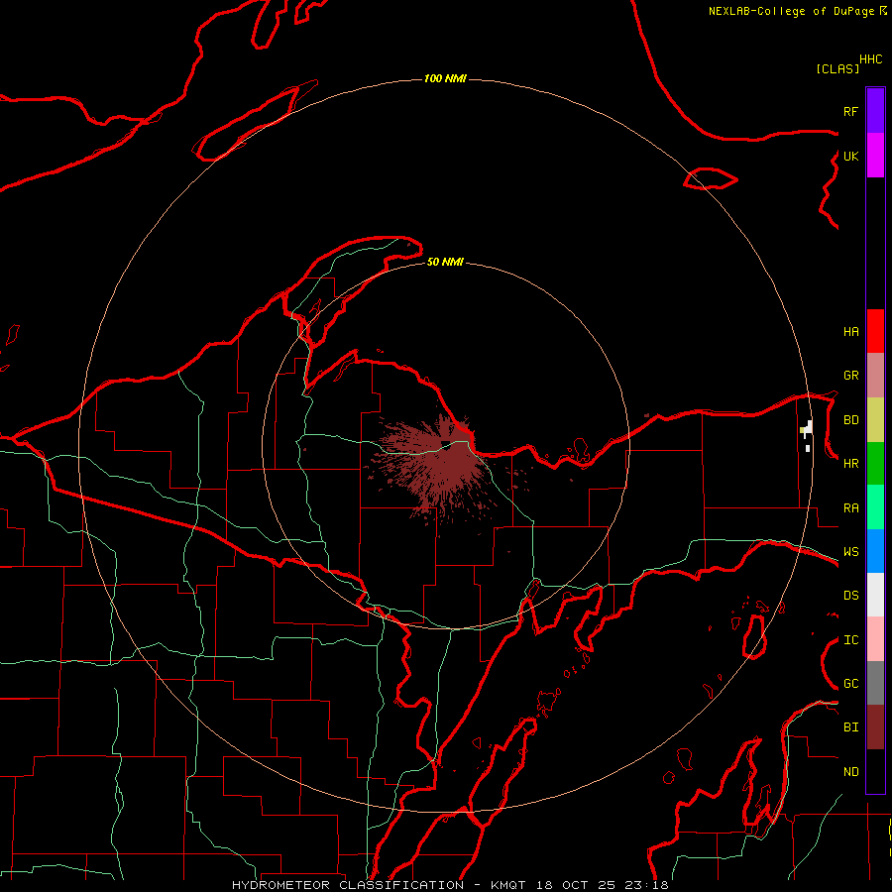Click the HA legend label
The image size is (892, 892).
coord(850,331)
